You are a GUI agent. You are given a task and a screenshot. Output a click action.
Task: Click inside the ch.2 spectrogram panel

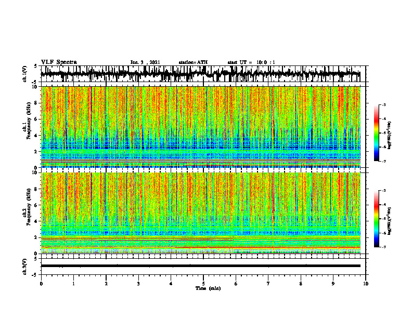click(x=200, y=213)
